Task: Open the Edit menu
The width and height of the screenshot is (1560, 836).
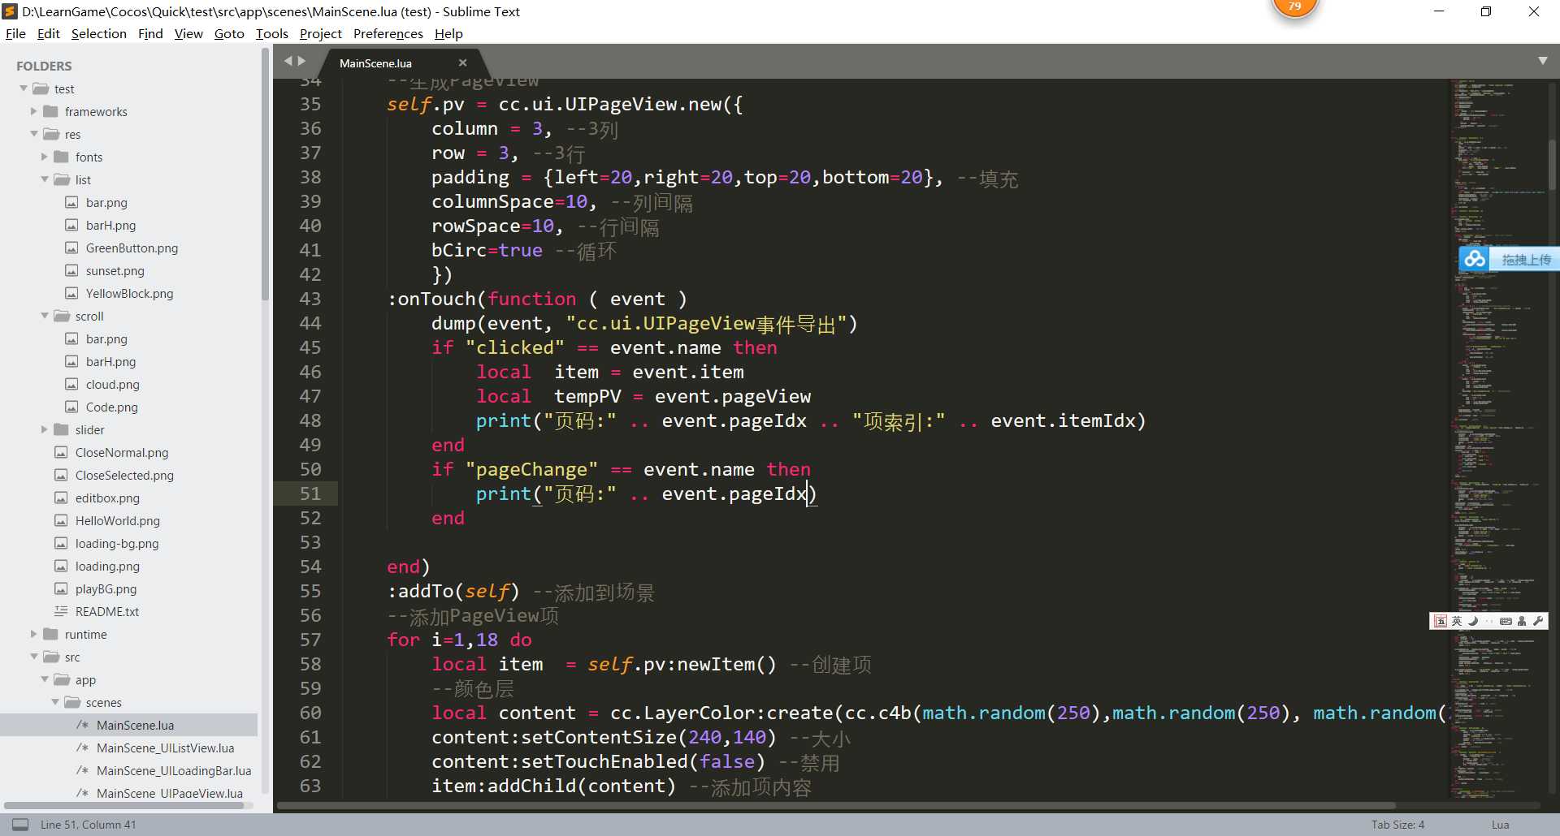Action: [x=49, y=33]
